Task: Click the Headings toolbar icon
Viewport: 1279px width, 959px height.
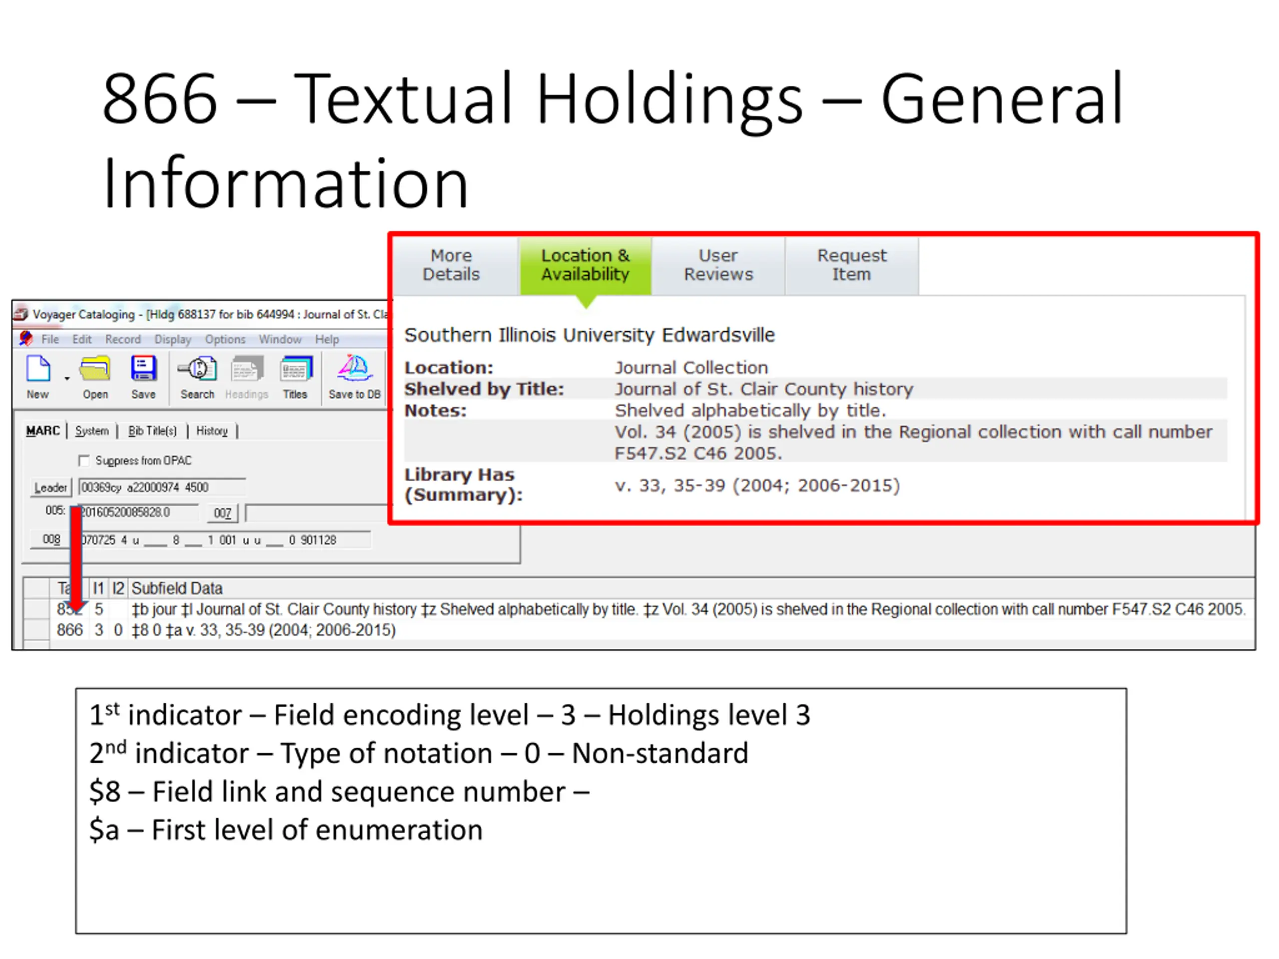Action: [x=247, y=368]
